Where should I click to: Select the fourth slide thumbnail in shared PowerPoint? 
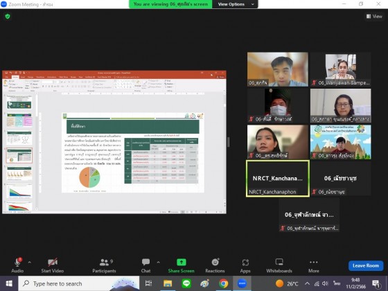[19, 155]
